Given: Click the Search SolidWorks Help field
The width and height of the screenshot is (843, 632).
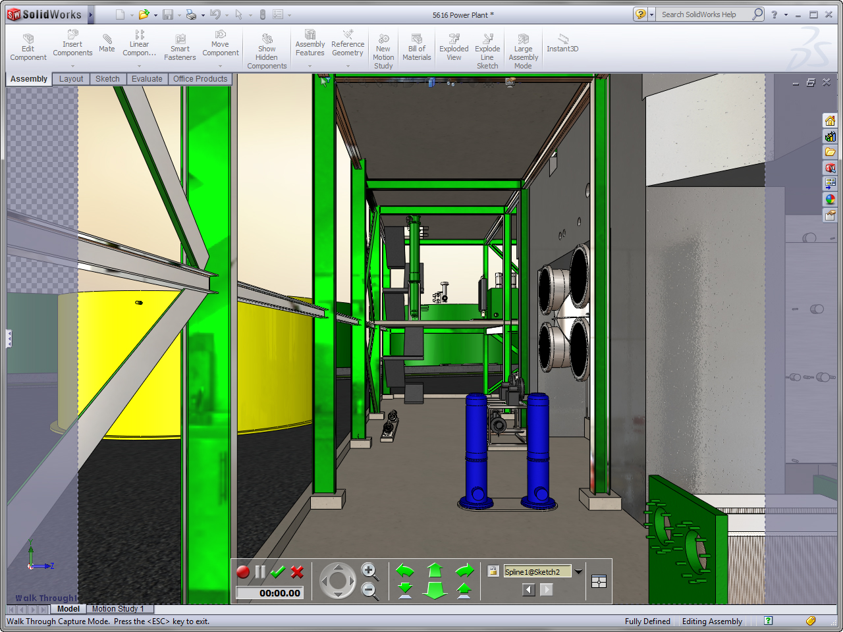Looking at the screenshot, I should 703,14.
